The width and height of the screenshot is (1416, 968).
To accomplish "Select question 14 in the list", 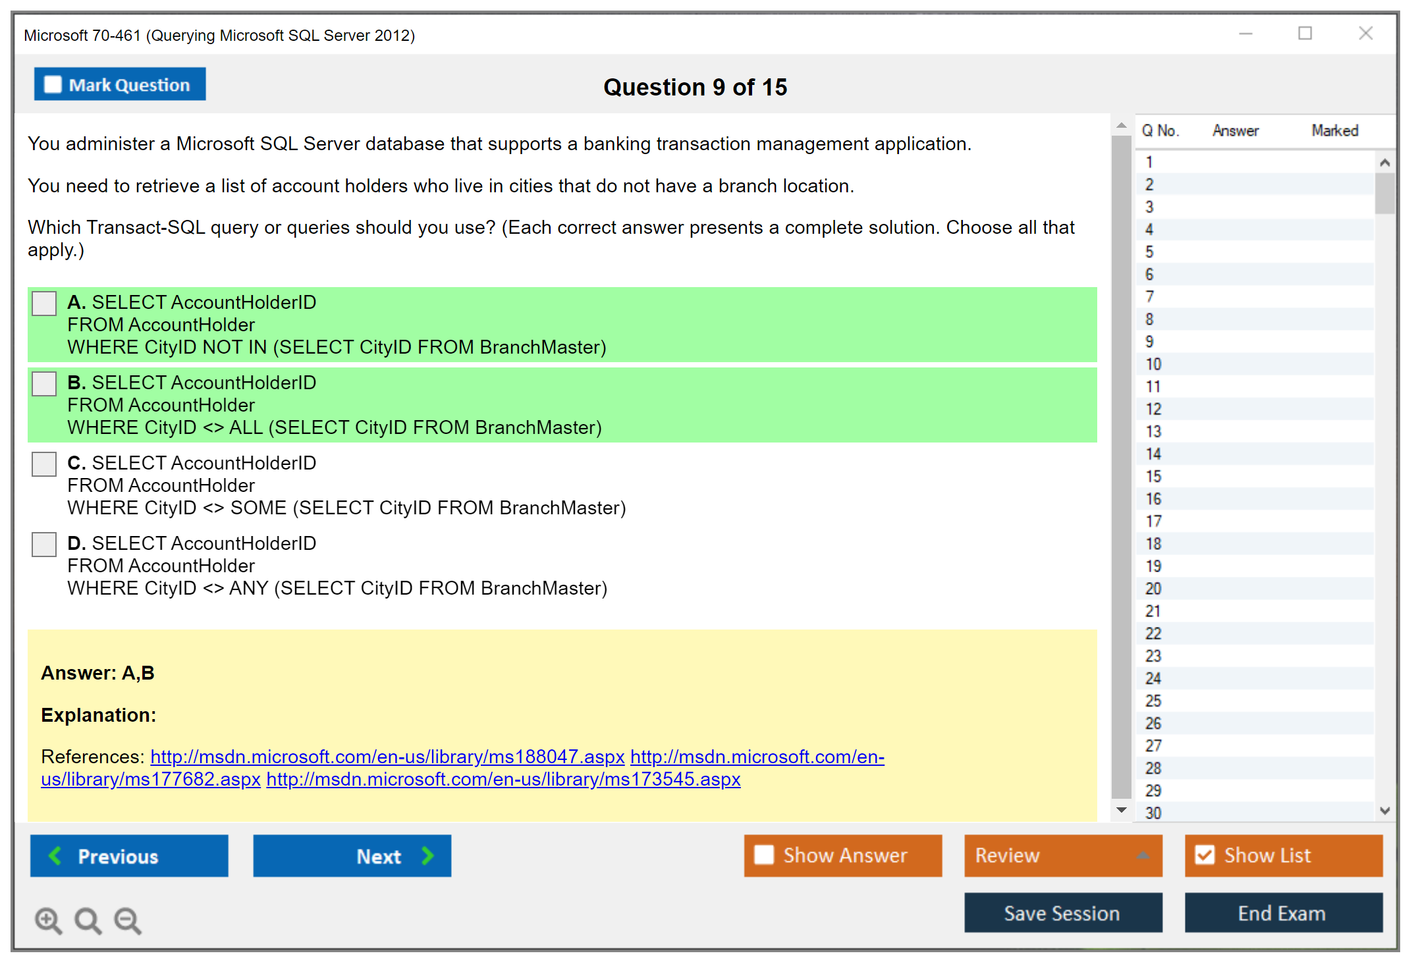I will point(1153,454).
